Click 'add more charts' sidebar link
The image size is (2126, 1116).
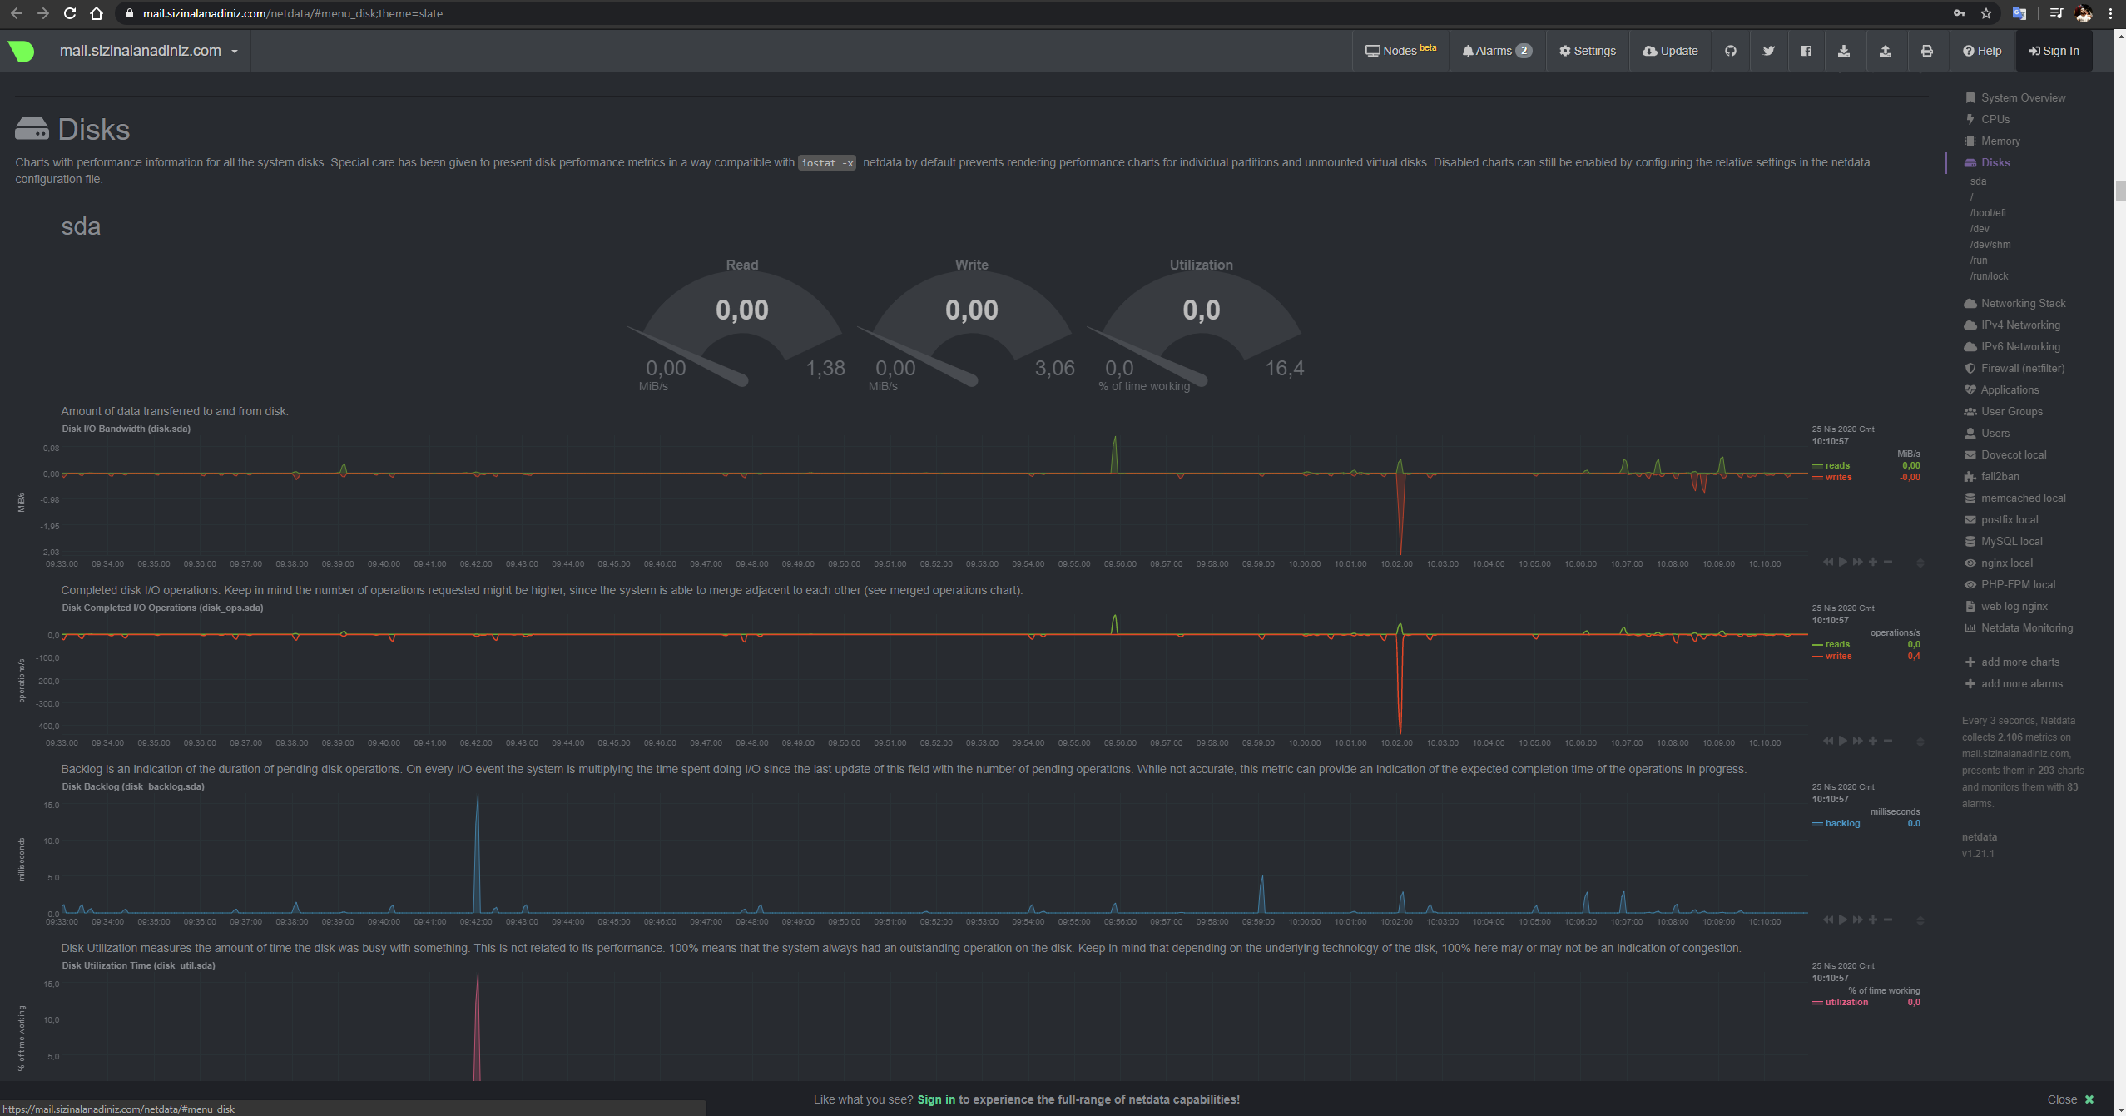pos(2019,662)
